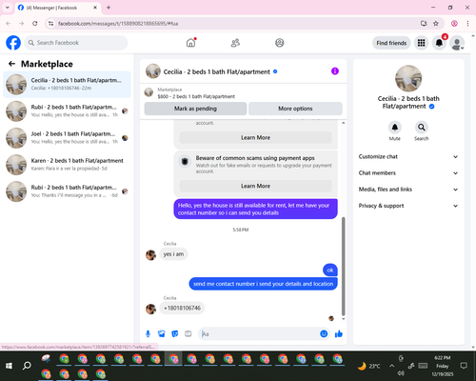Image resolution: width=476 pixels, height=381 pixels.
Task: Open the Cecilia conversation in the list
Action: [x=67, y=84]
